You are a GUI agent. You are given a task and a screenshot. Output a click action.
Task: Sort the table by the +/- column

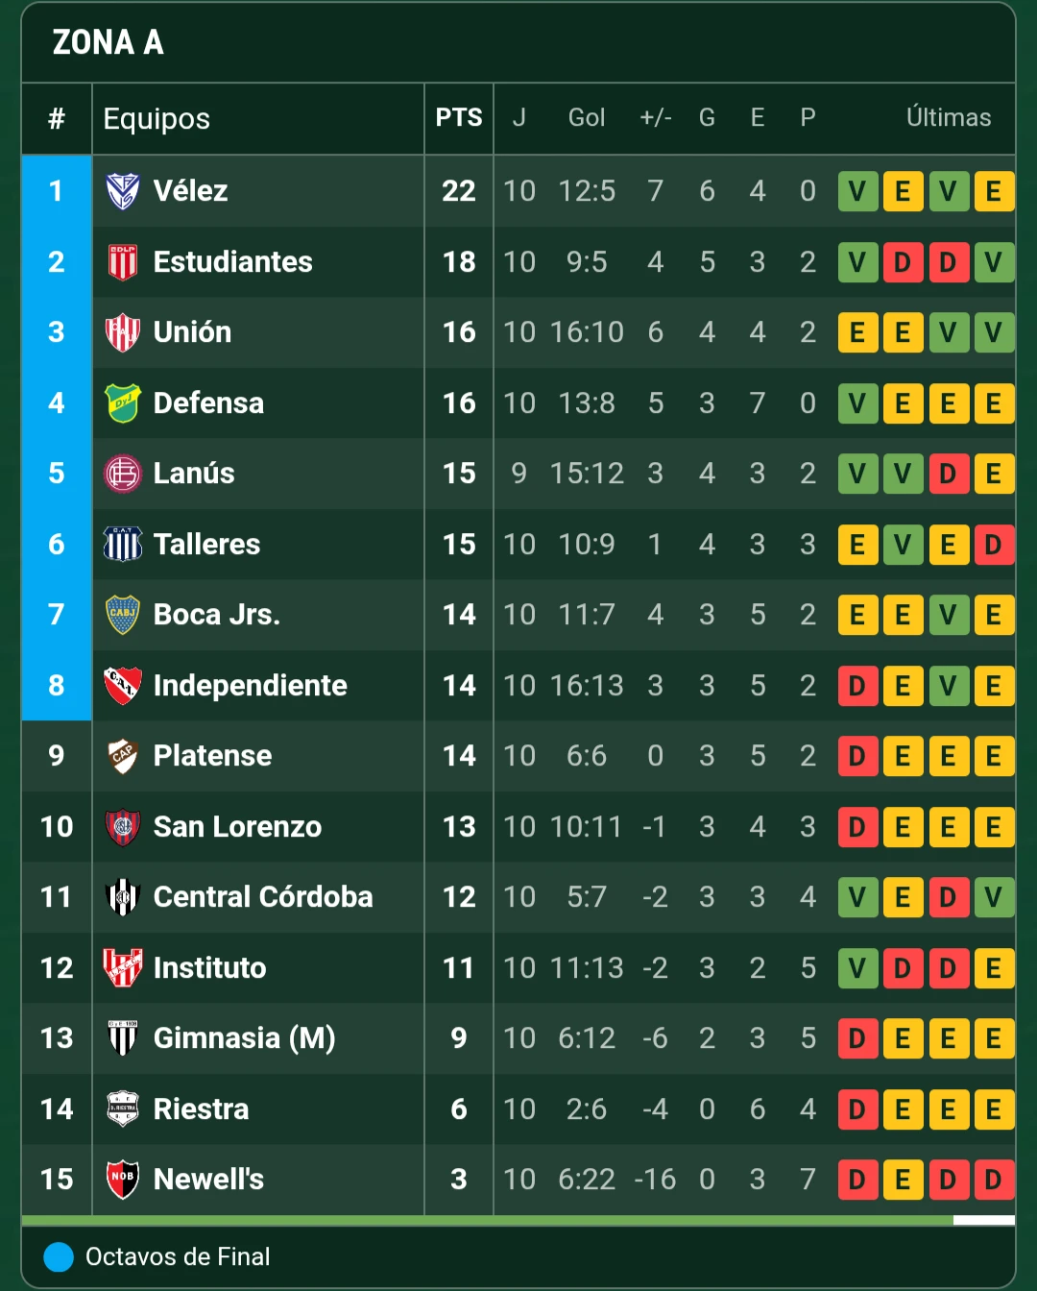[x=655, y=117]
